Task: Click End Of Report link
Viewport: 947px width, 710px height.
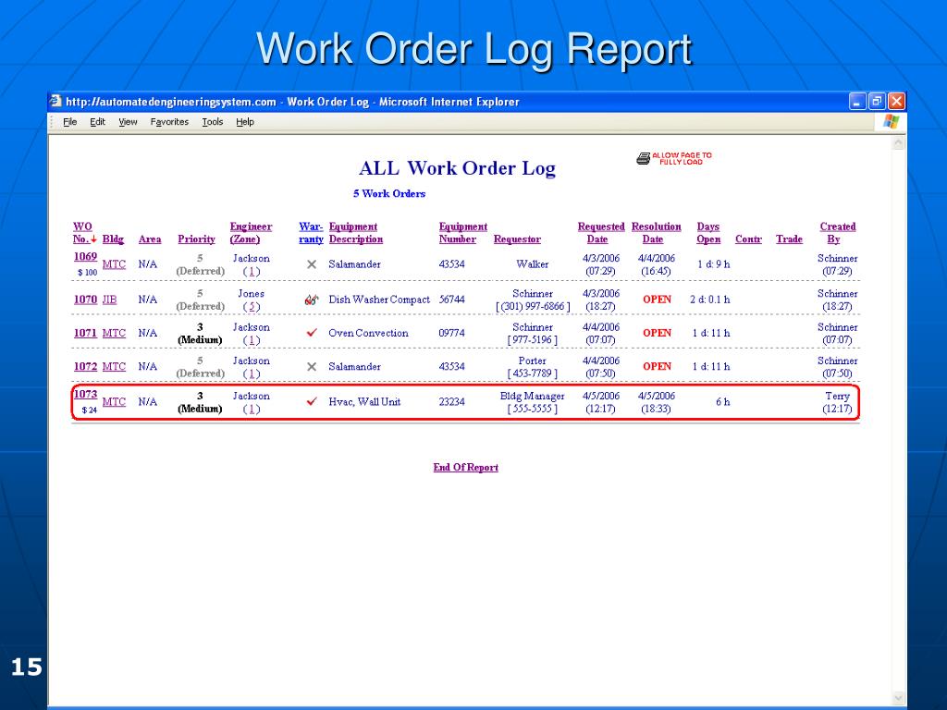Action: click(x=466, y=467)
